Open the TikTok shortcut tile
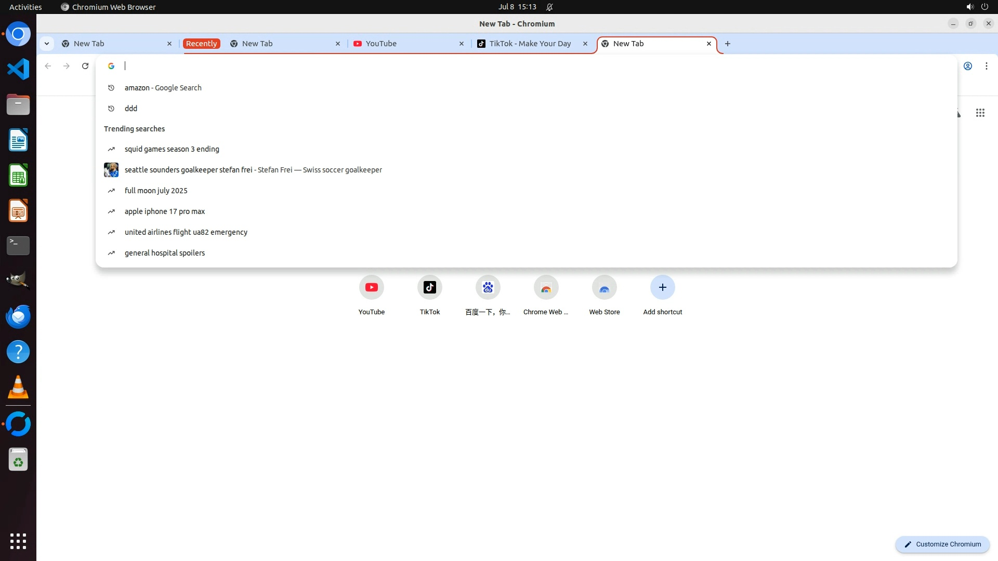 [x=429, y=288]
